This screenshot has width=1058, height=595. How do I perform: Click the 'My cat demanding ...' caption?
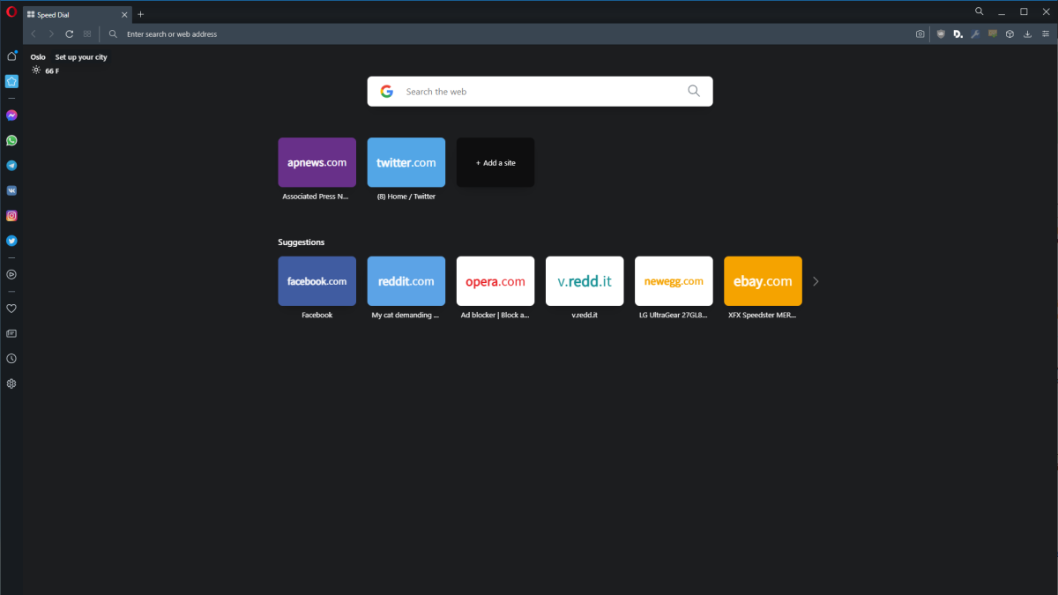[406, 315]
